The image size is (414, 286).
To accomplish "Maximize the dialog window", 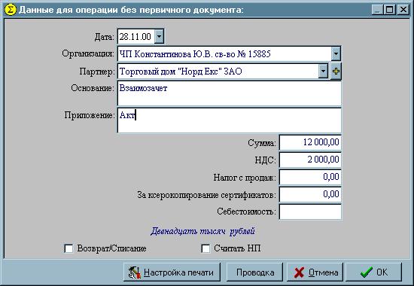I will pyautogui.click(x=389, y=10).
